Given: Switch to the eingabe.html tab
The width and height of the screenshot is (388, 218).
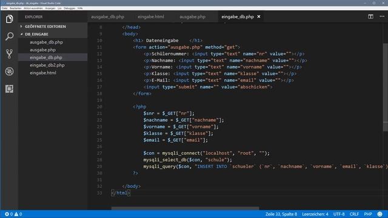Looking at the screenshot, I should pos(151,16).
